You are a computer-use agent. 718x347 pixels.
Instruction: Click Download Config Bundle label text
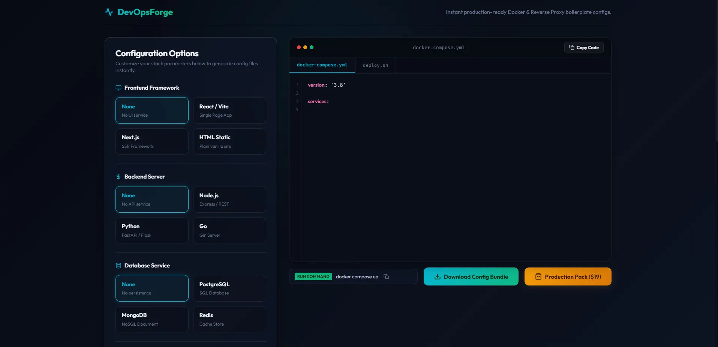click(x=476, y=277)
